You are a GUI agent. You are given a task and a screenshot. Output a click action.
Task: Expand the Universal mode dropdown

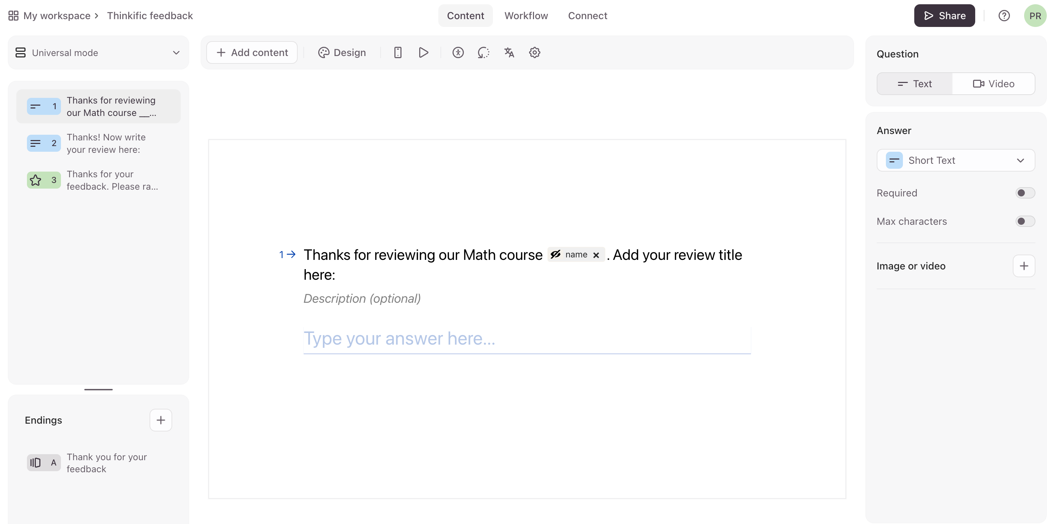(x=99, y=52)
